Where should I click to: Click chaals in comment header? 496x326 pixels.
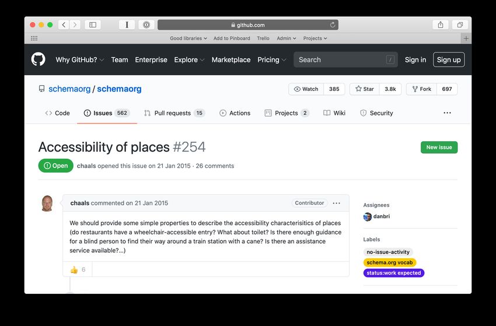[x=80, y=203]
